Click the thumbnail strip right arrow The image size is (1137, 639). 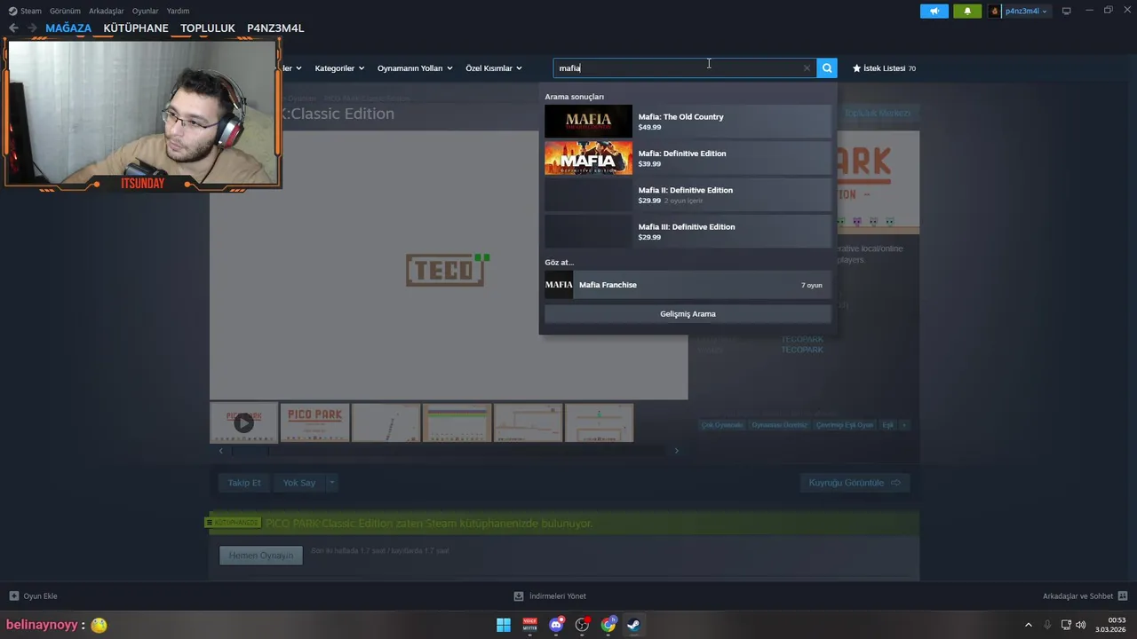coord(676,451)
